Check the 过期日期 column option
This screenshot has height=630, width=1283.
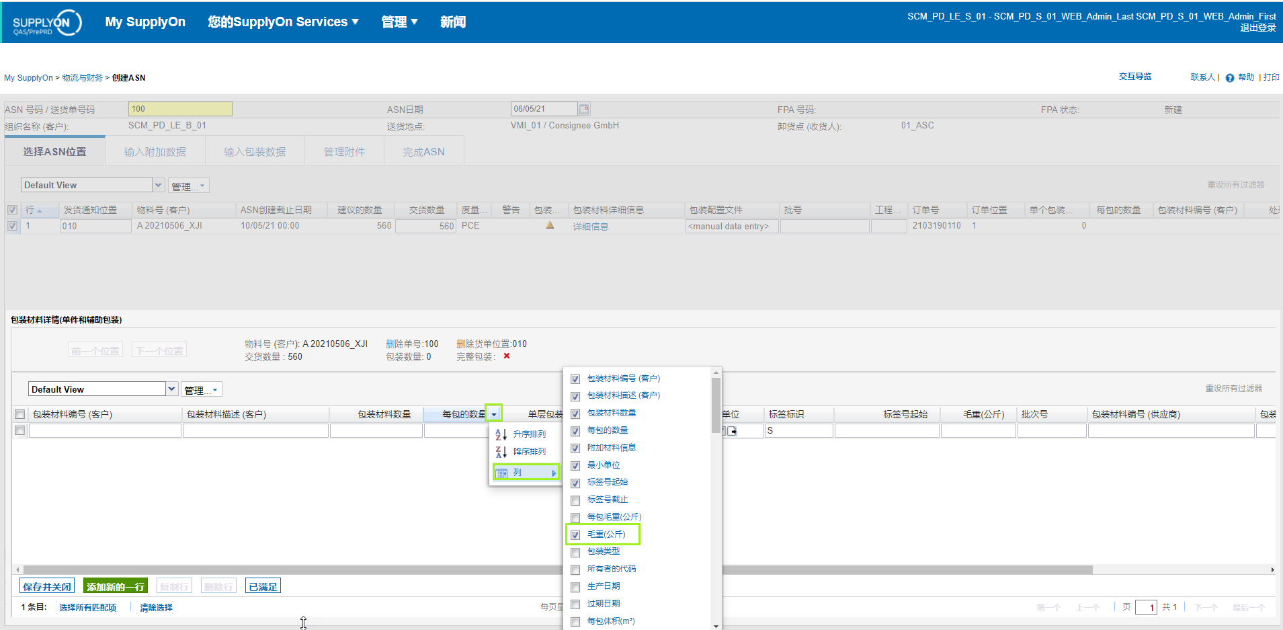[x=575, y=604]
